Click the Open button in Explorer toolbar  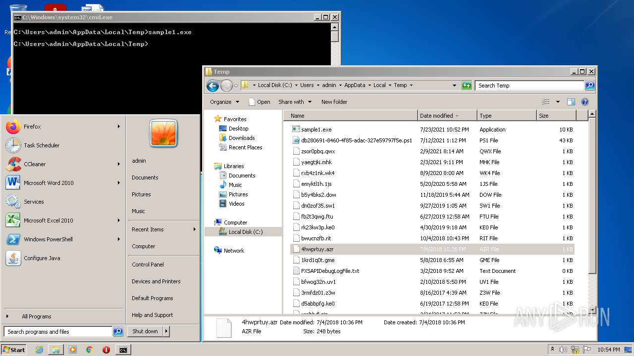260,102
